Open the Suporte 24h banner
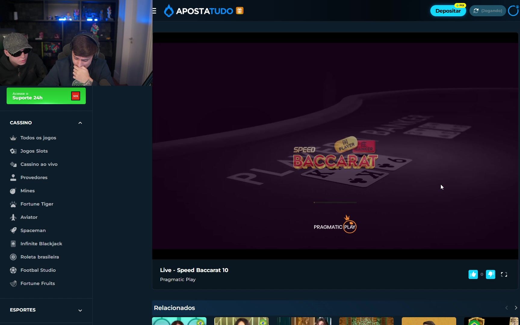The height and width of the screenshot is (325, 520). pos(46,96)
